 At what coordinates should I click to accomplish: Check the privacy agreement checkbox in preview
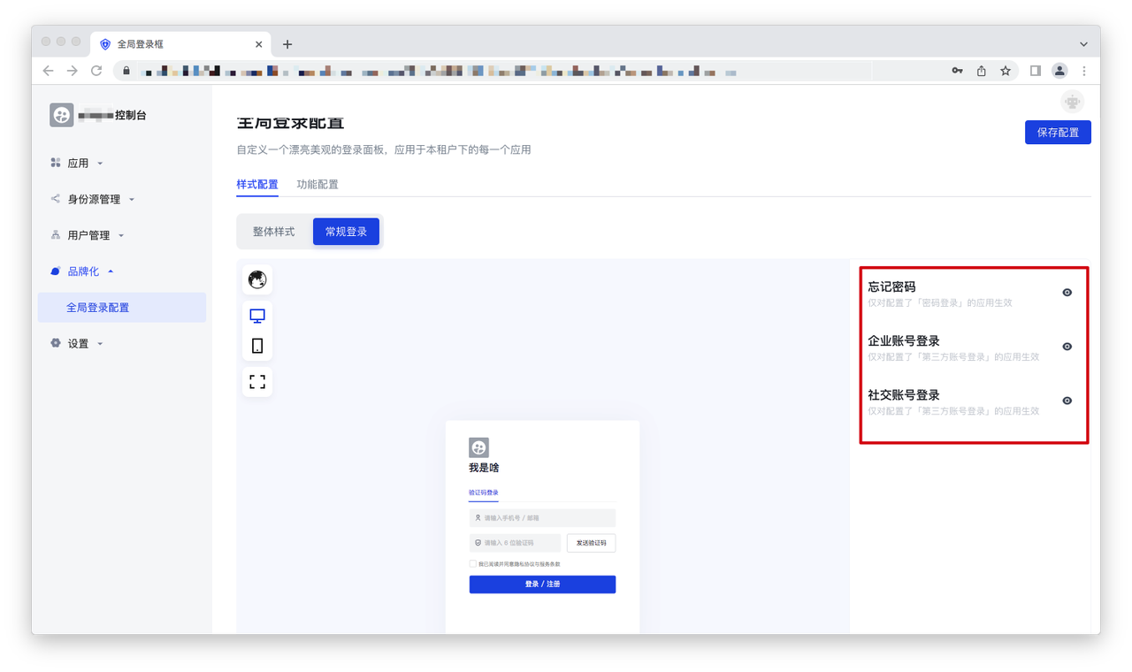point(473,563)
